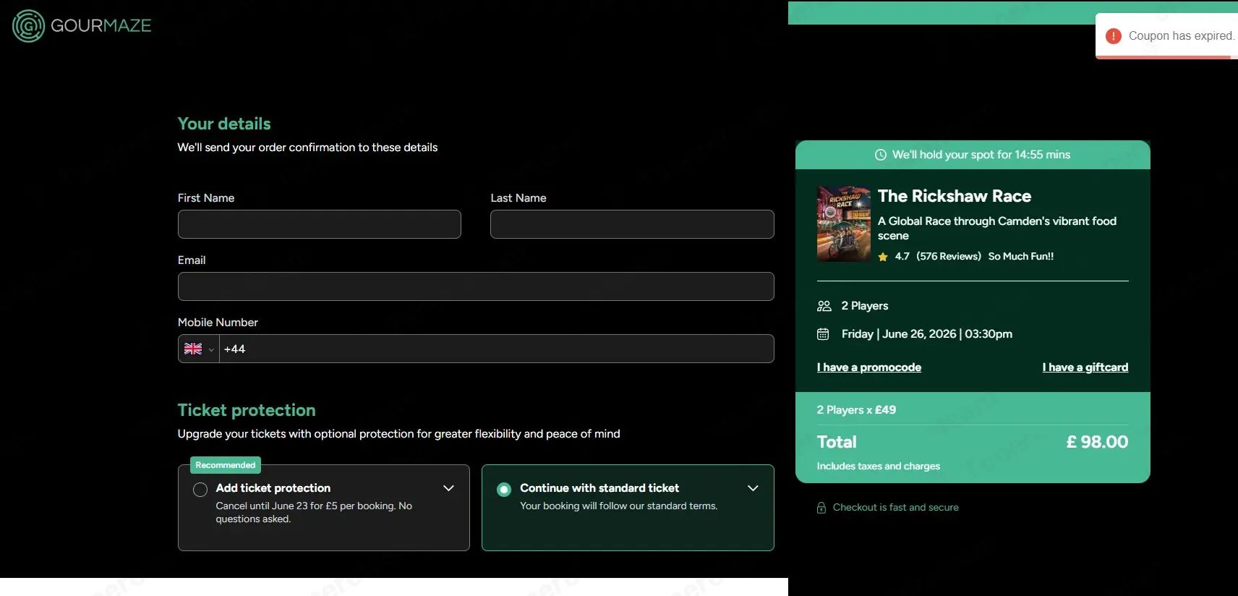Expand the standard ticket chevron
Screen dimensions: 1238x596
click(x=753, y=488)
